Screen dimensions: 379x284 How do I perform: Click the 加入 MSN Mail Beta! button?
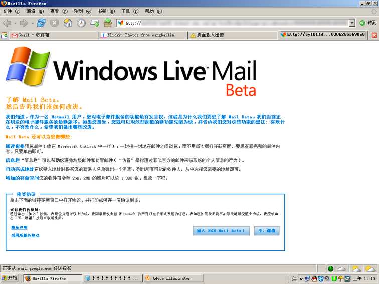(221, 231)
